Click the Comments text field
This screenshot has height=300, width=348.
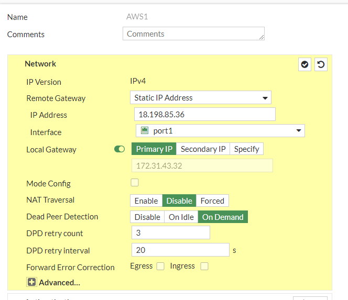(x=193, y=34)
